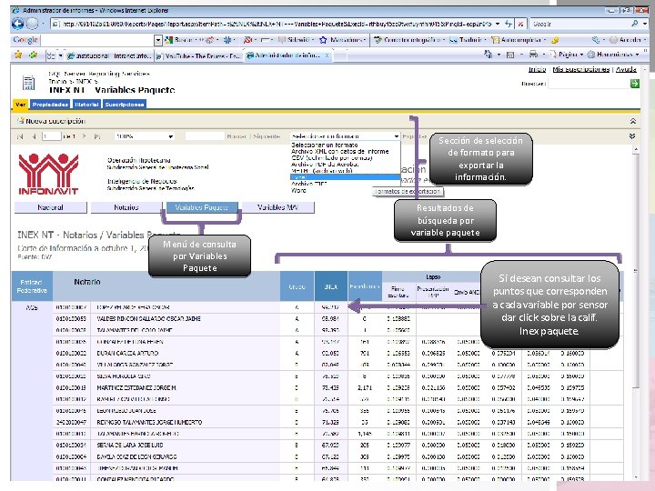Choose Archivo TIFF format
655x491 pixels.
click(x=309, y=184)
